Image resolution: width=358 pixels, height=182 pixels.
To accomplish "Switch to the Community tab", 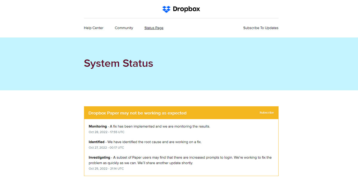I will pos(124,28).
